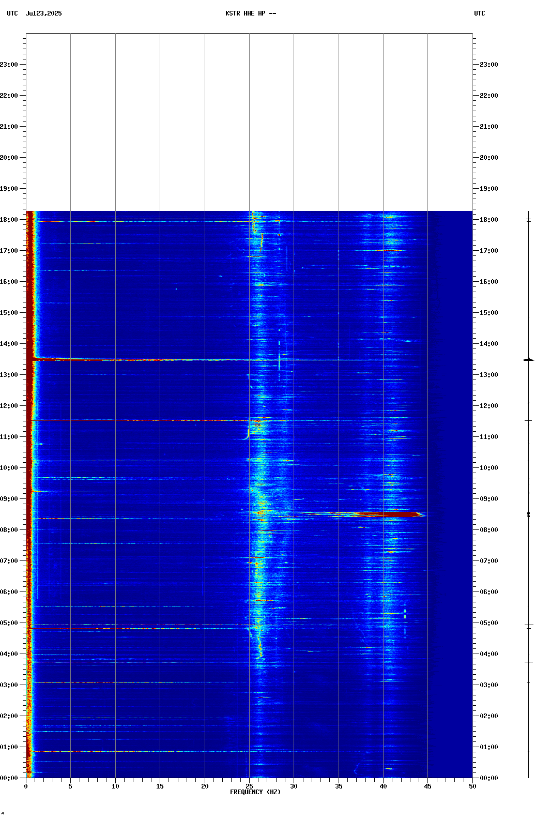Screen dimensions: 551x819
Task: Click the 06:00 label on the right time axis
Action: [489, 592]
